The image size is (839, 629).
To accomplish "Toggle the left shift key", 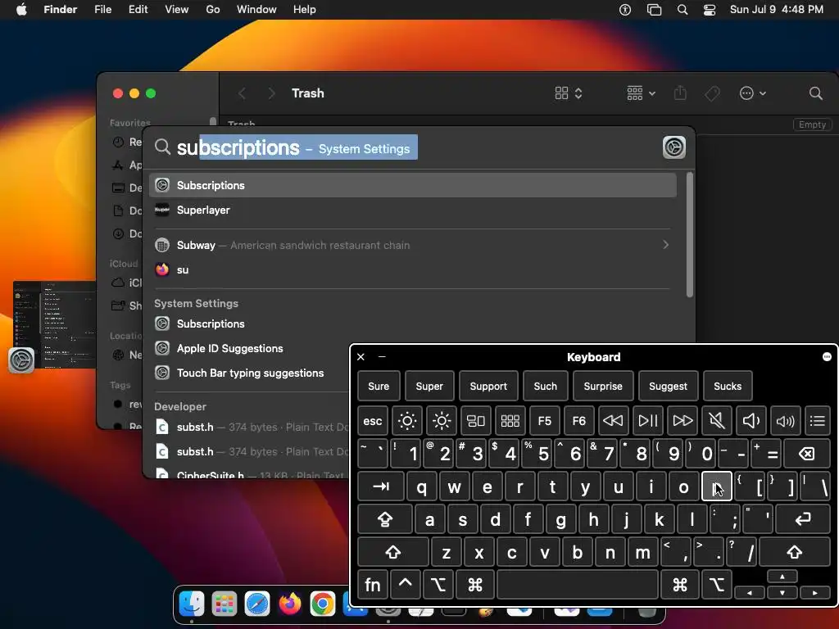I will coord(392,552).
